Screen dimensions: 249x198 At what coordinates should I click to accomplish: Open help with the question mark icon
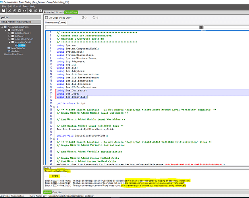41,11
